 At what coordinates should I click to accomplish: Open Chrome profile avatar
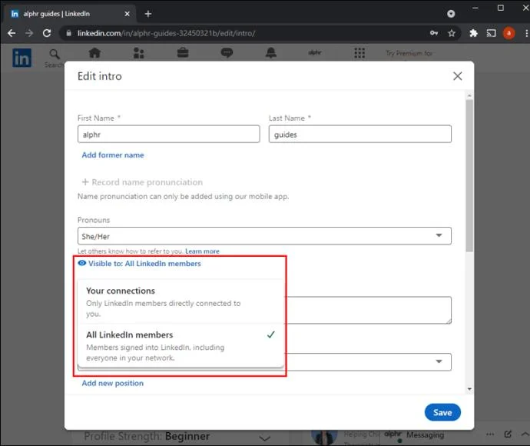(508, 33)
